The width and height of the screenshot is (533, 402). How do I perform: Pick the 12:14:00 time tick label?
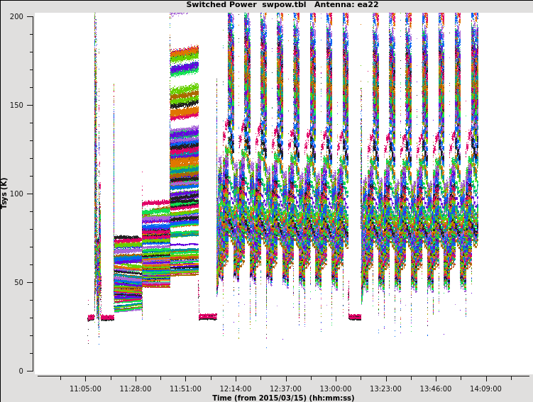(235, 389)
